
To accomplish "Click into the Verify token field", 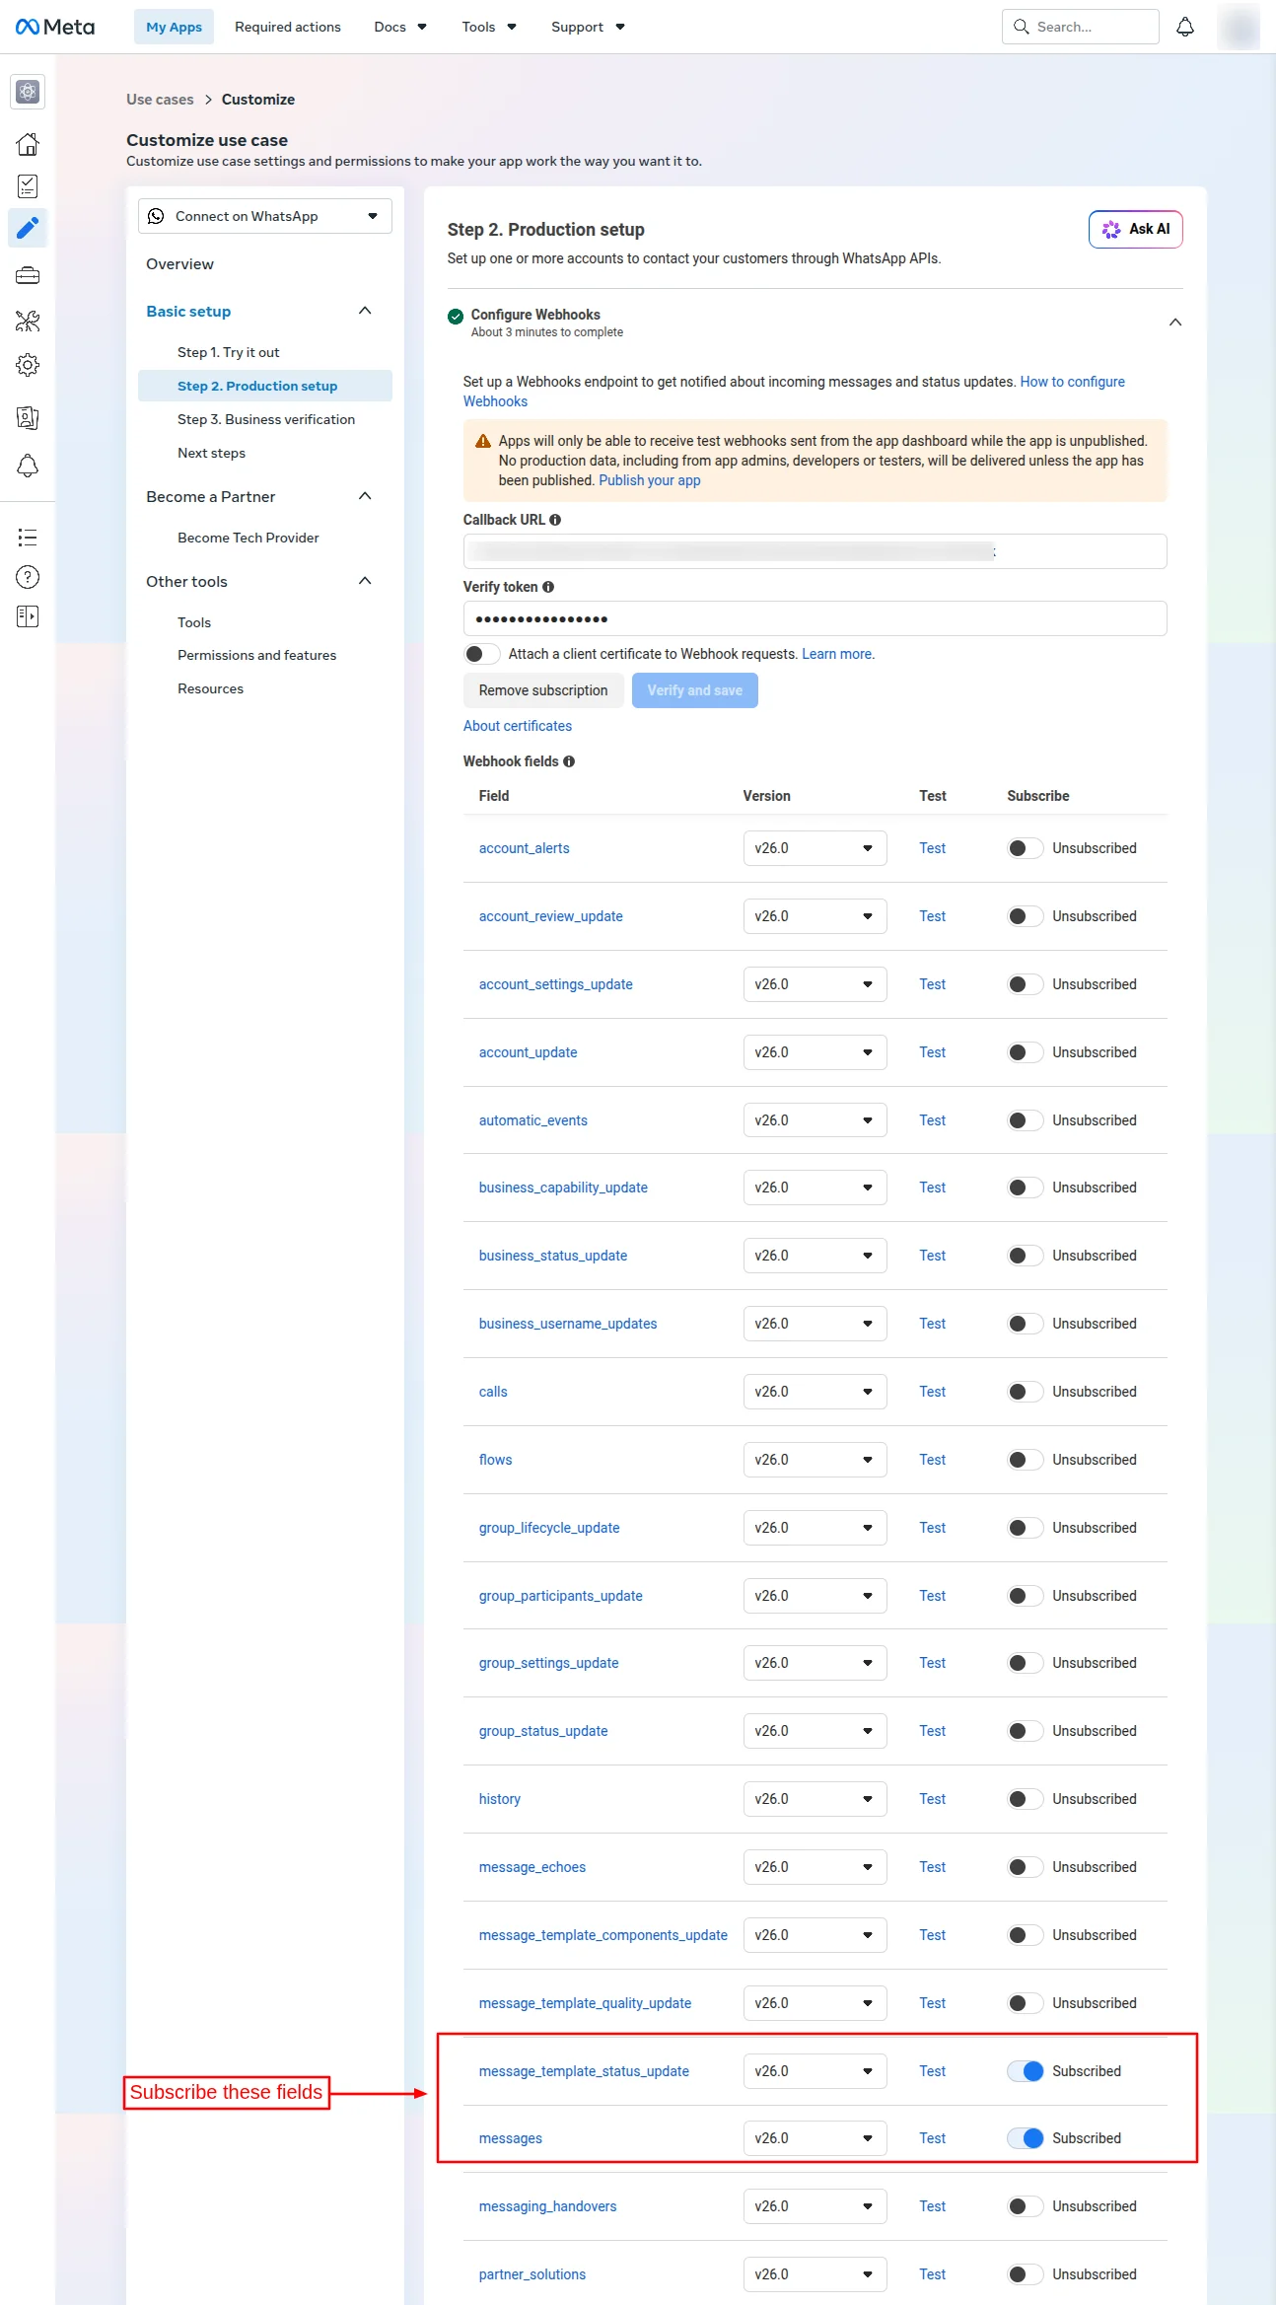I will click(x=815, y=618).
